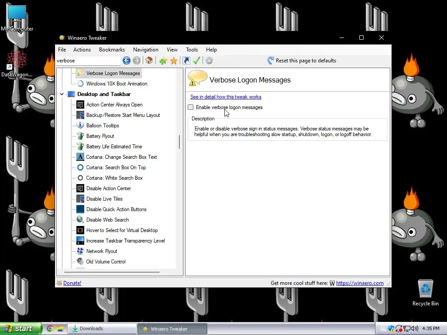Select Network Flyout entry text
Image resolution: width=447 pixels, height=335 pixels.
(x=102, y=251)
